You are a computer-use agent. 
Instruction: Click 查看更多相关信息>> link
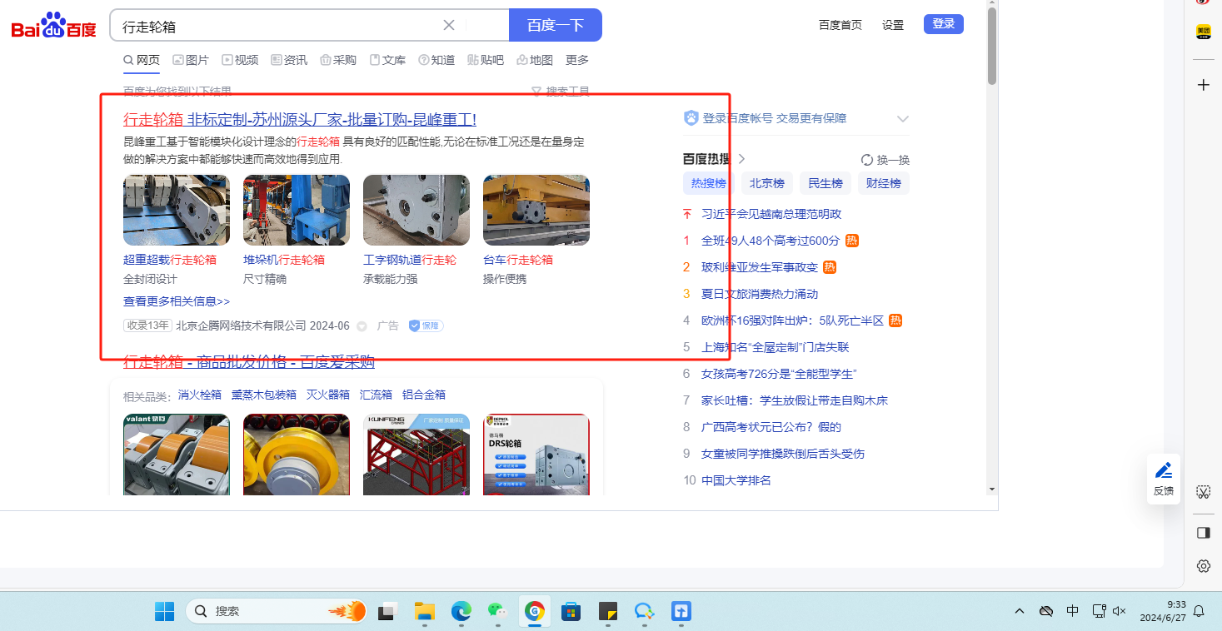[177, 301]
